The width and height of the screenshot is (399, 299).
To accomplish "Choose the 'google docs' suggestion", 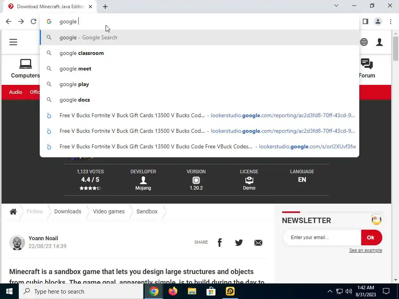I will [x=199, y=100].
